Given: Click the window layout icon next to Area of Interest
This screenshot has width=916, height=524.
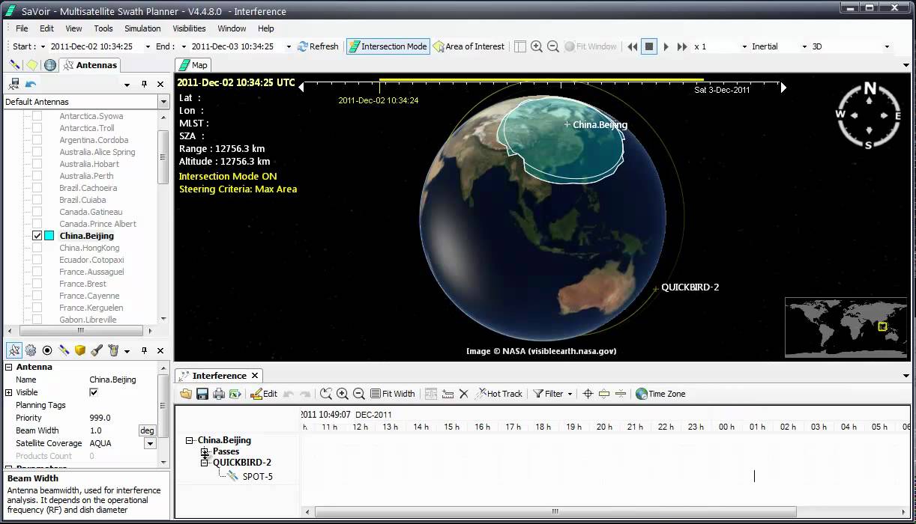Looking at the screenshot, I should tap(520, 46).
